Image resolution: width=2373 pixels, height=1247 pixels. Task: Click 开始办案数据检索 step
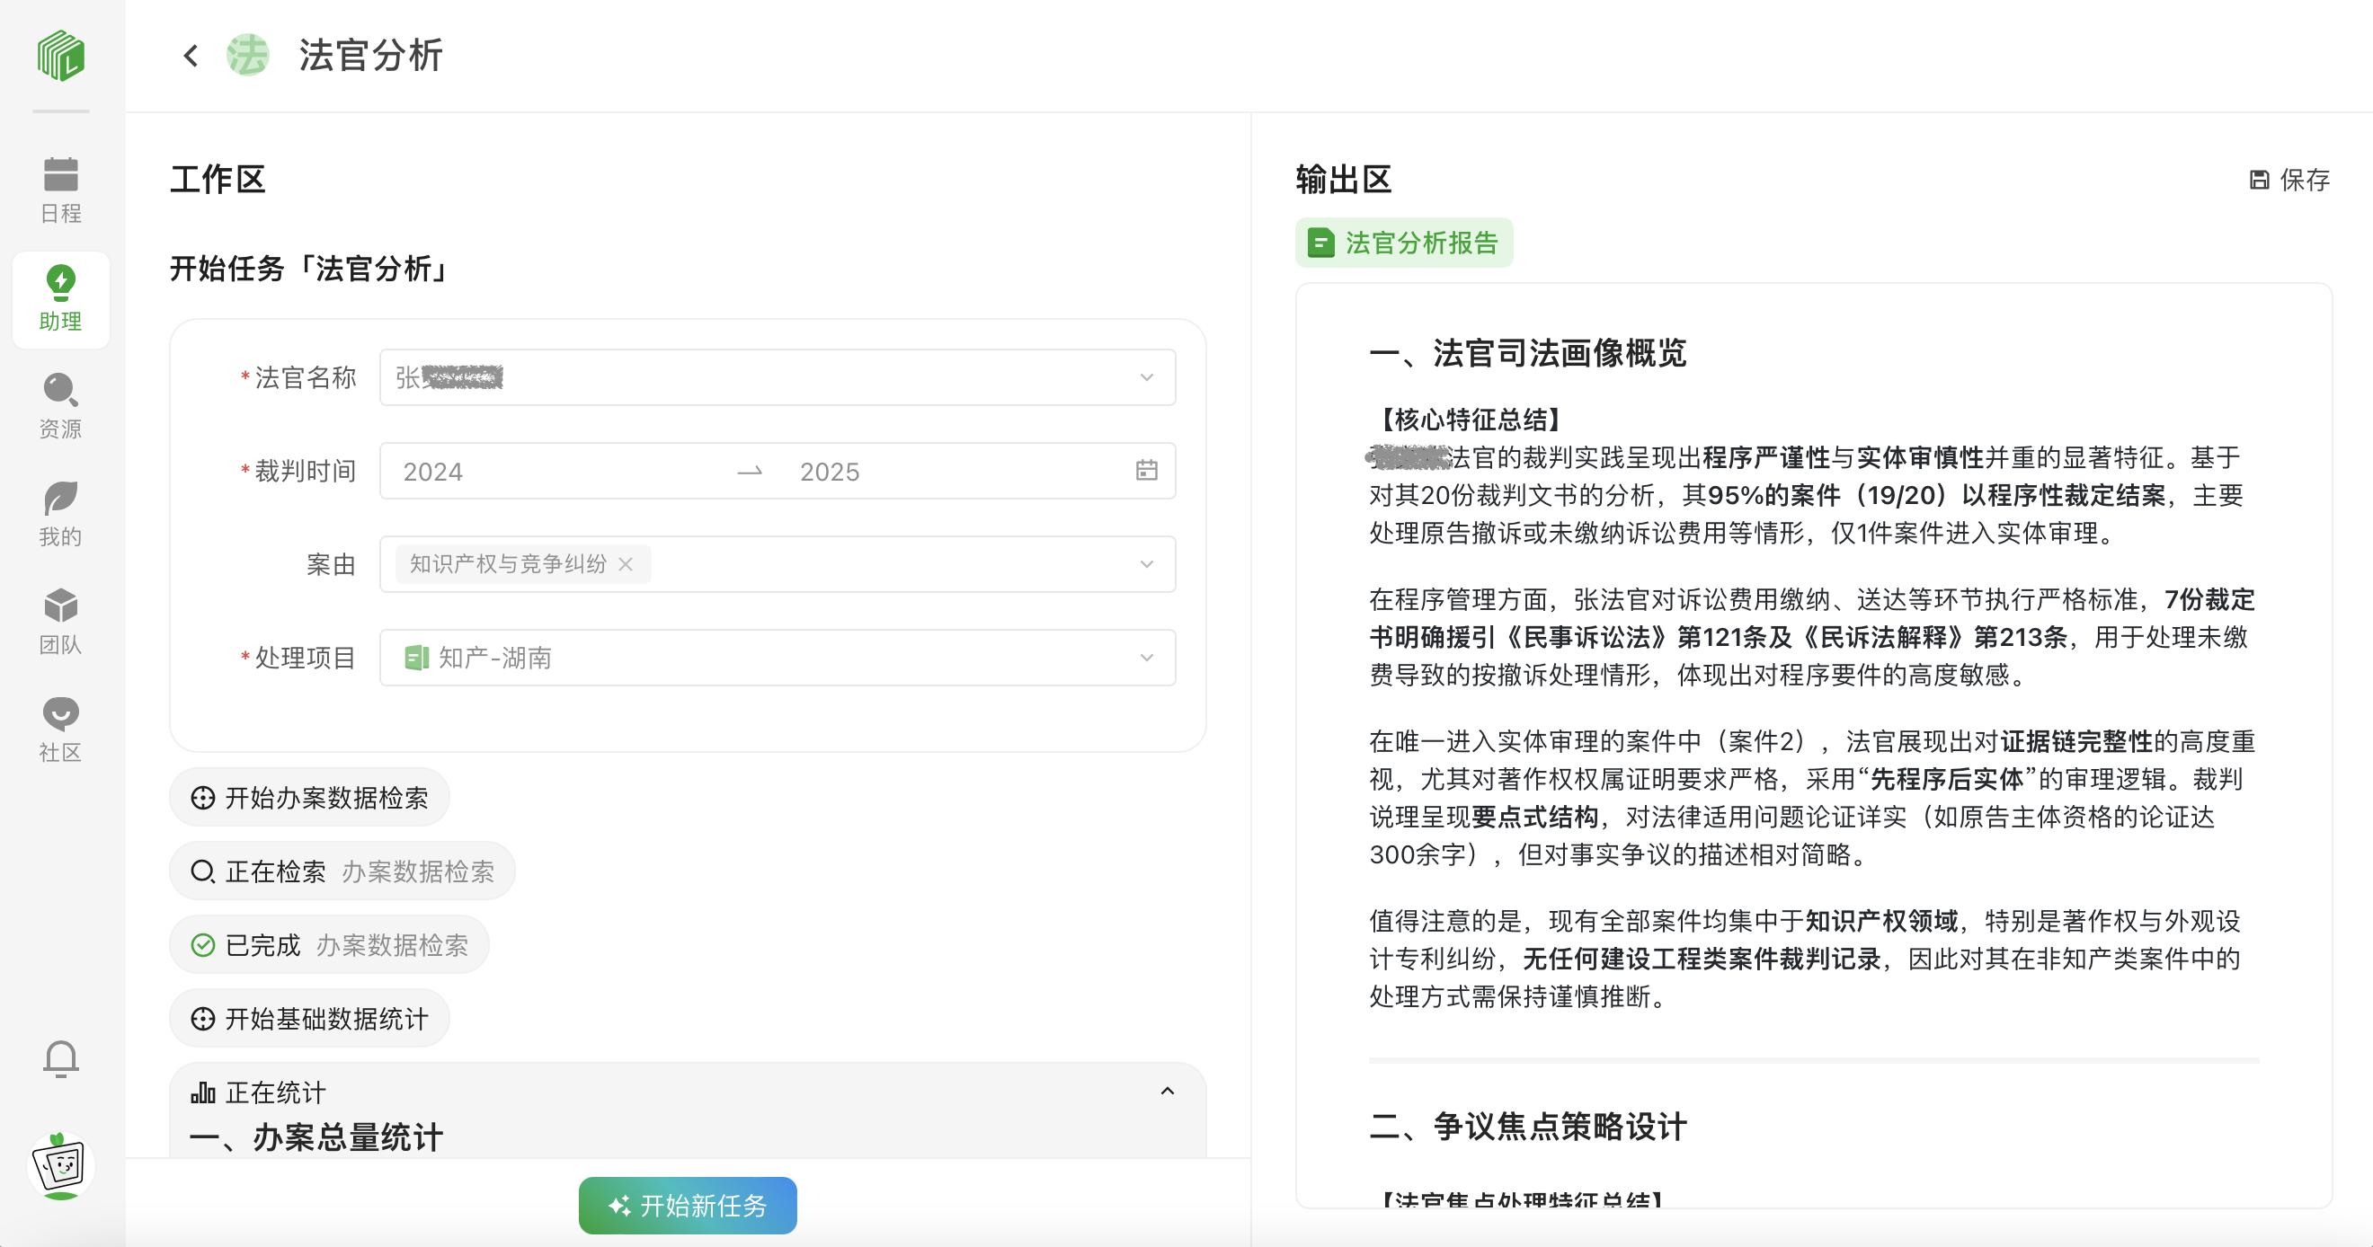309,798
